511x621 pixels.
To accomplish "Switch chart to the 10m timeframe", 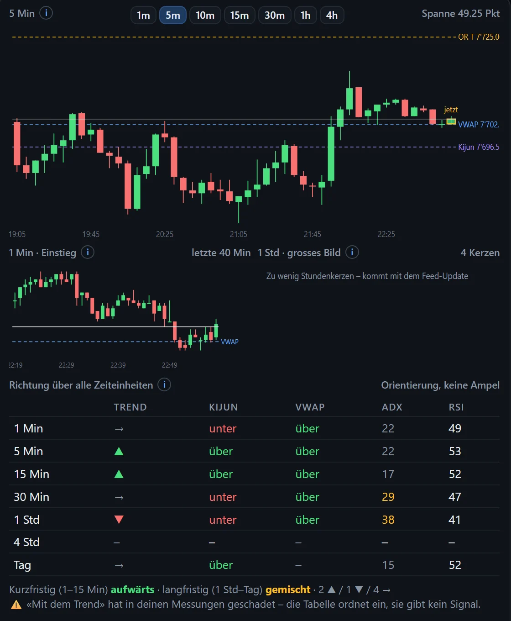I will (x=205, y=16).
